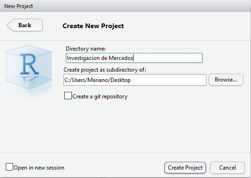Click the Create project as subdirectory of: label
This screenshot has width=251, height=178.
coord(105,70)
